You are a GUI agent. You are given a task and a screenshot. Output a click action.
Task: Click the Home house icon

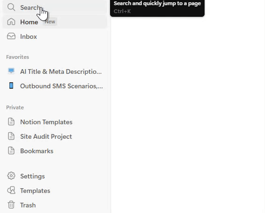click(x=11, y=22)
